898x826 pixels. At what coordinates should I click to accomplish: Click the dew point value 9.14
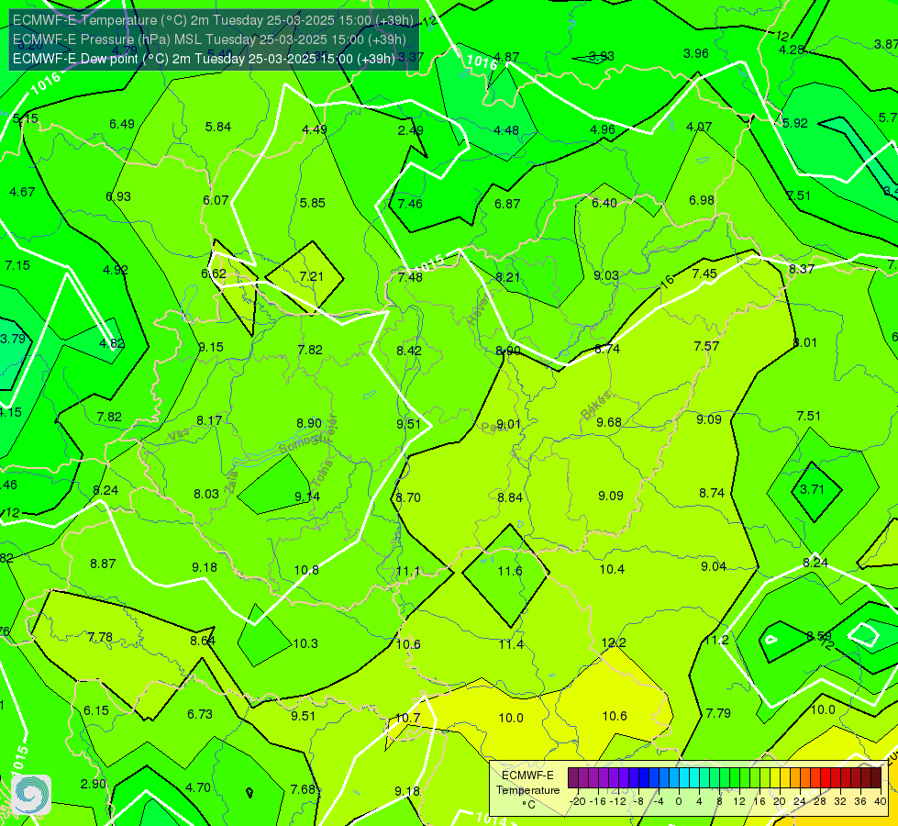(307, 497)
